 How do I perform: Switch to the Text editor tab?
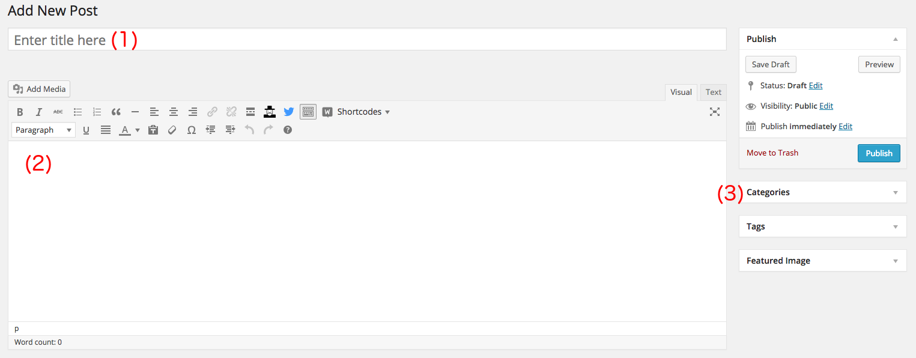[x=714, y=92]
